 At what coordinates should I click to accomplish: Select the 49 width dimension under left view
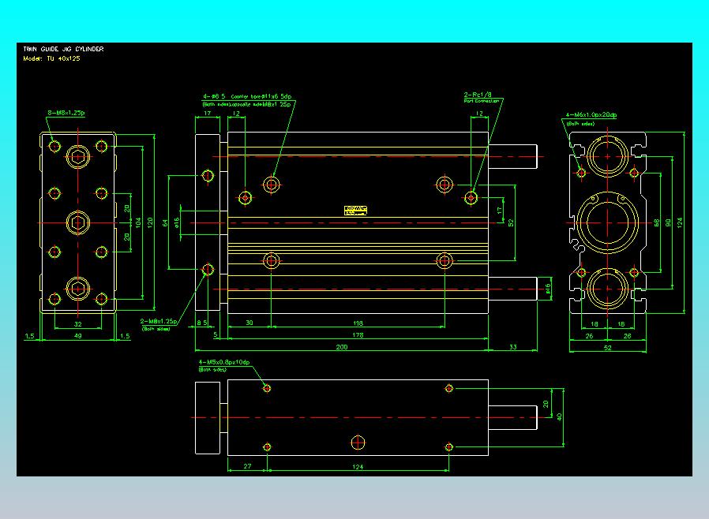pos(78,335)
